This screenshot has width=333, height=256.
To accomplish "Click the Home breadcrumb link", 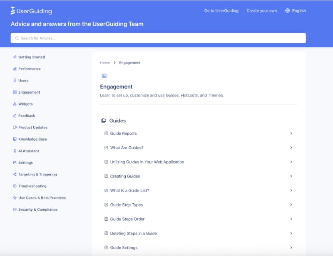I will pyautogui.click(x=105, y=63).
